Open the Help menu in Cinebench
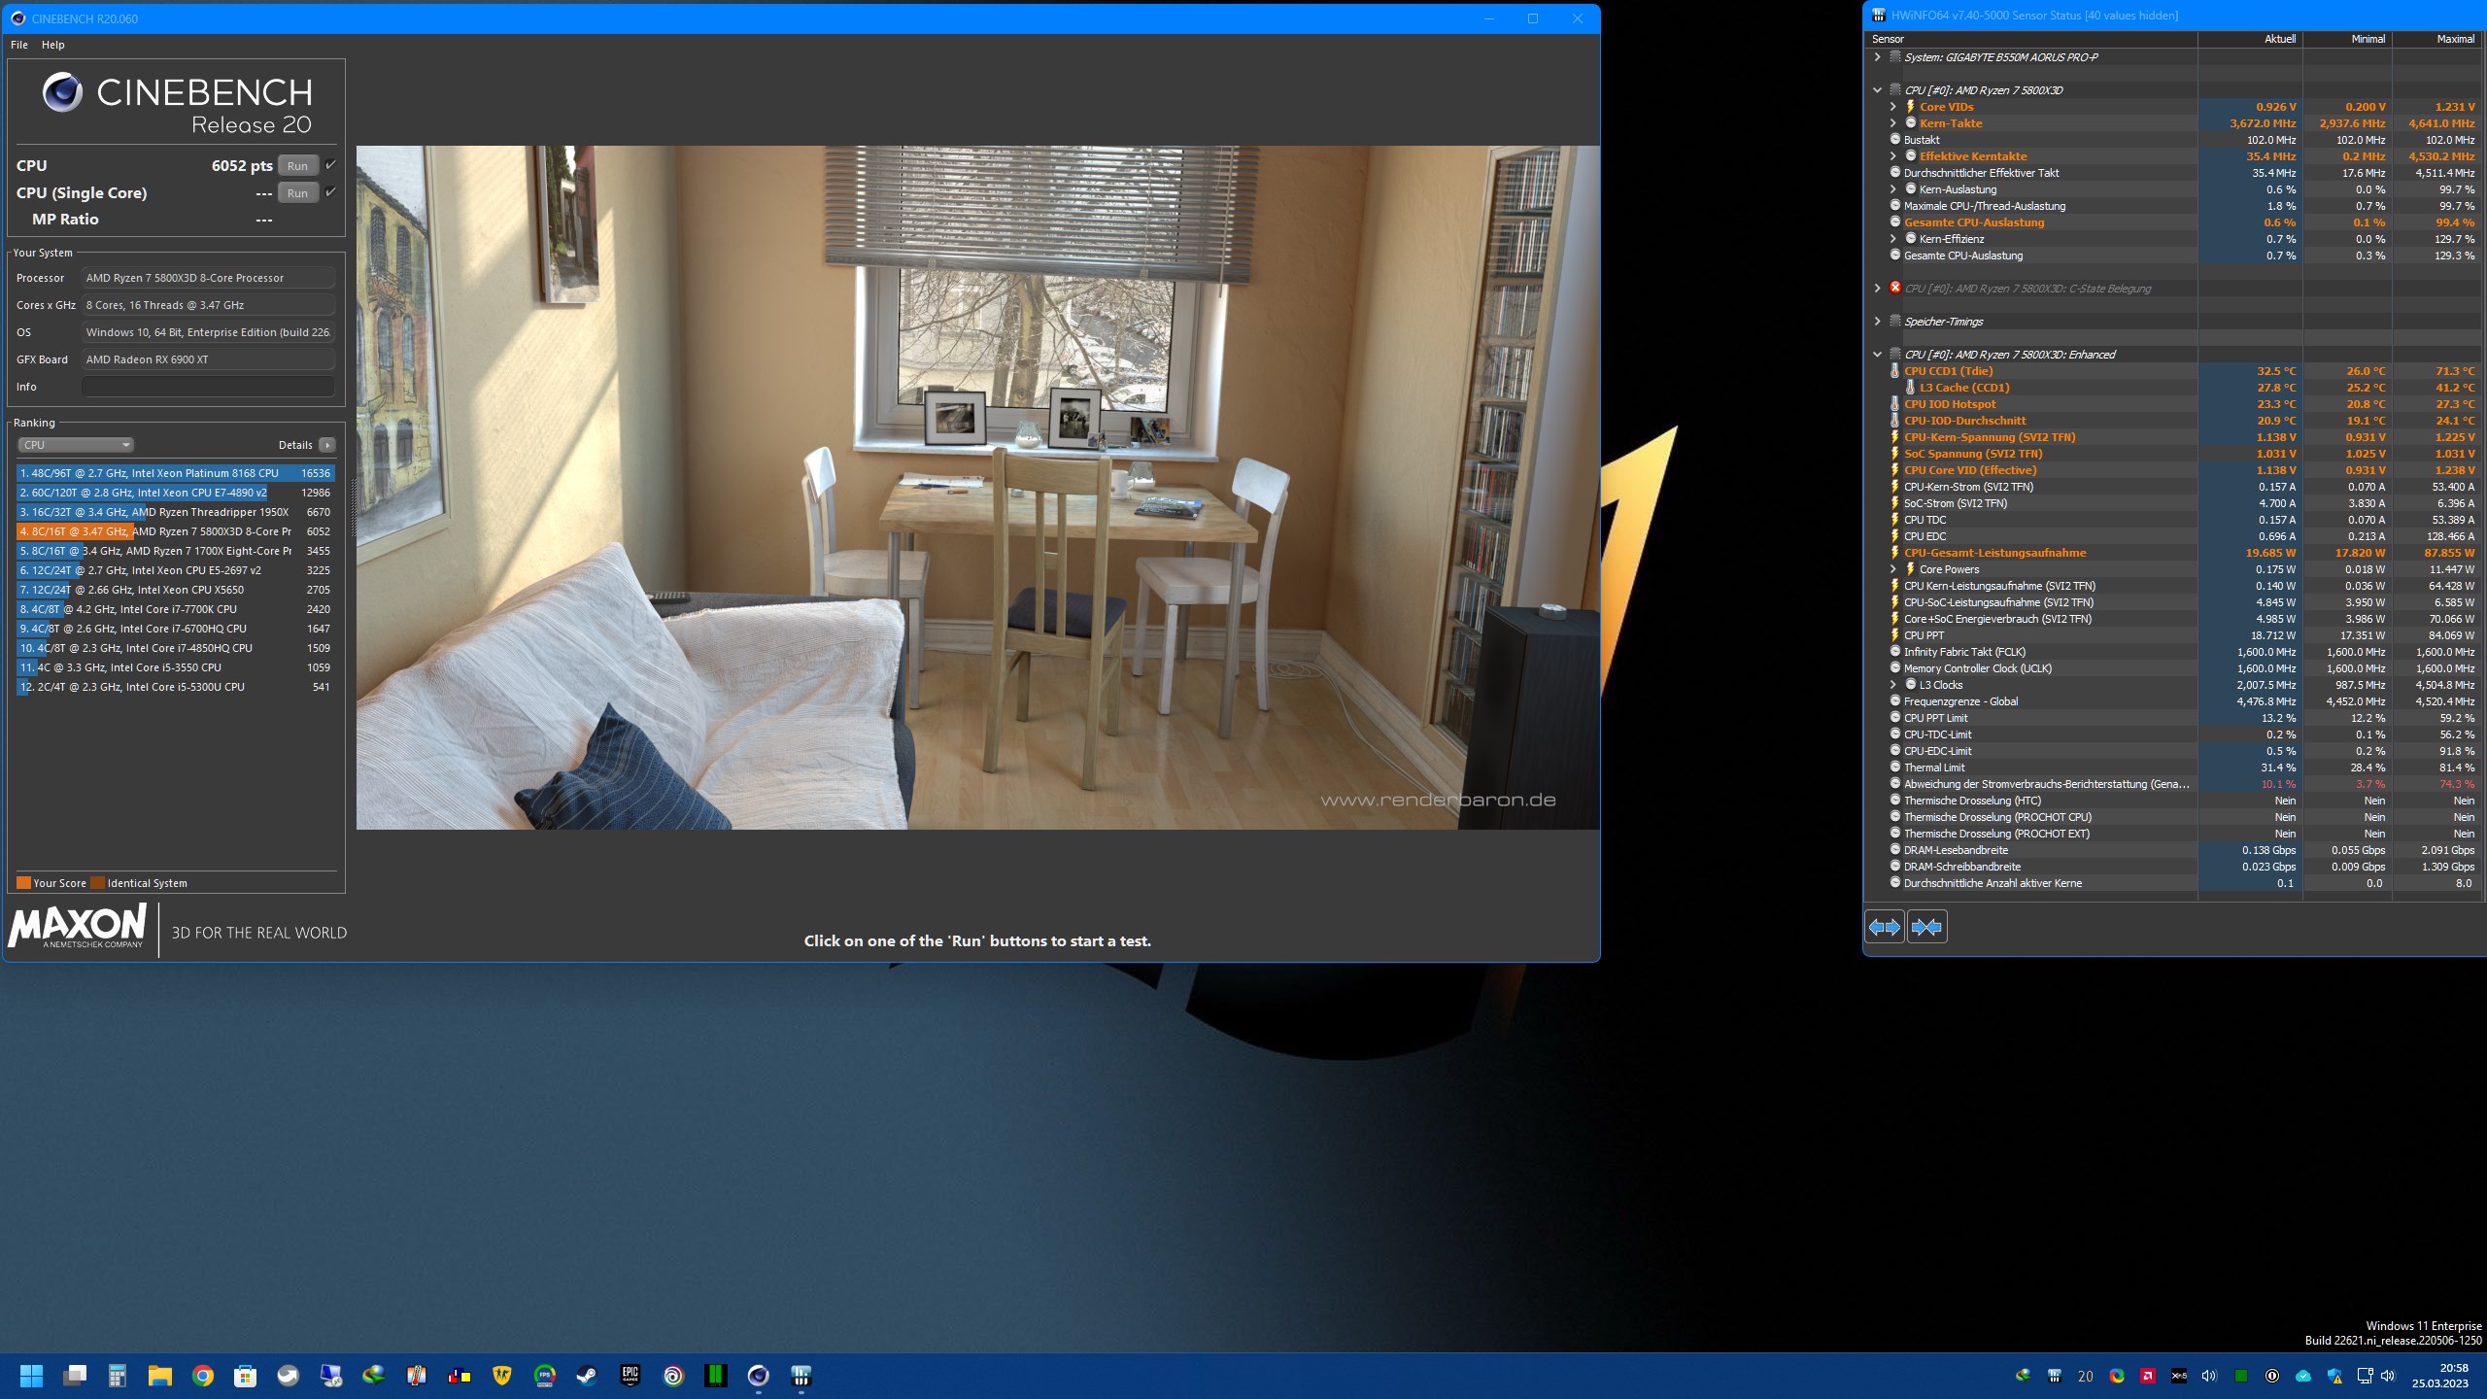2487x1399 pixels. click(x=52, y=45)
